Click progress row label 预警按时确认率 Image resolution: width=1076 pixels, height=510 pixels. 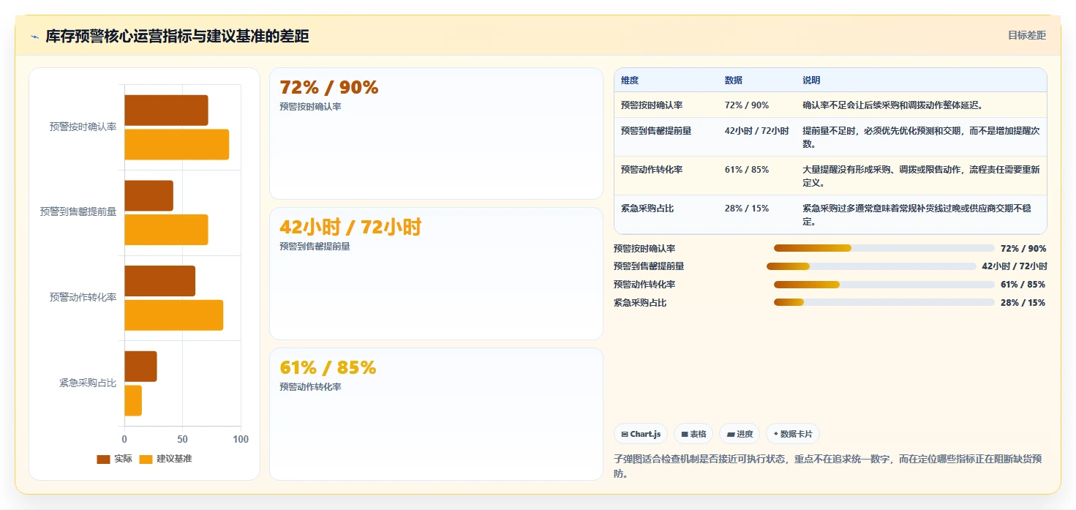[644, 249]
